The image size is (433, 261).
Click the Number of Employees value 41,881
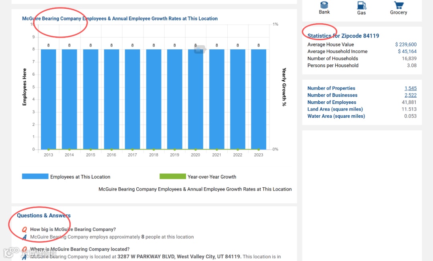pyautogui.click(x=409, y=102)
